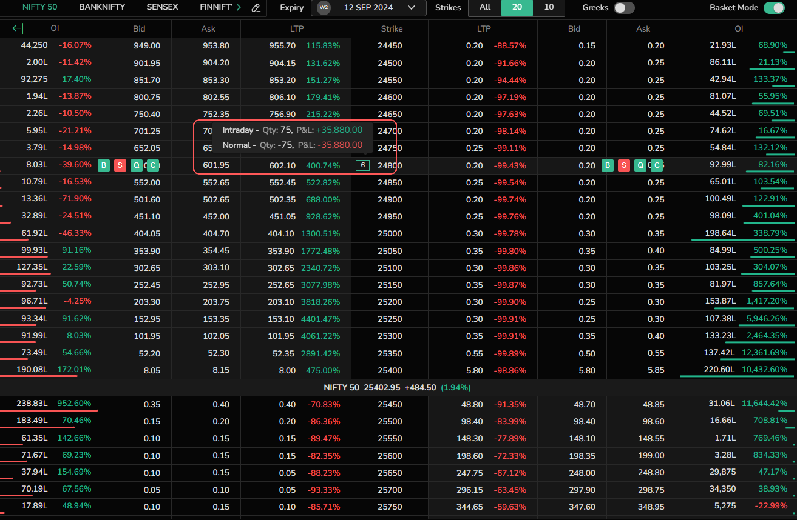Click call ask 601.95 at strike 24800

[x=216, y=165]
